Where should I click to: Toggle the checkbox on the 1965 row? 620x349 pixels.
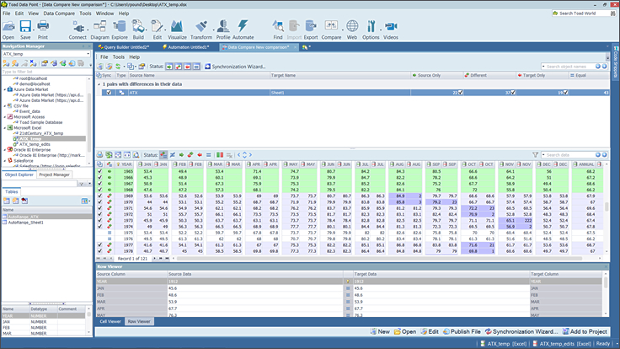coord(100,171)
